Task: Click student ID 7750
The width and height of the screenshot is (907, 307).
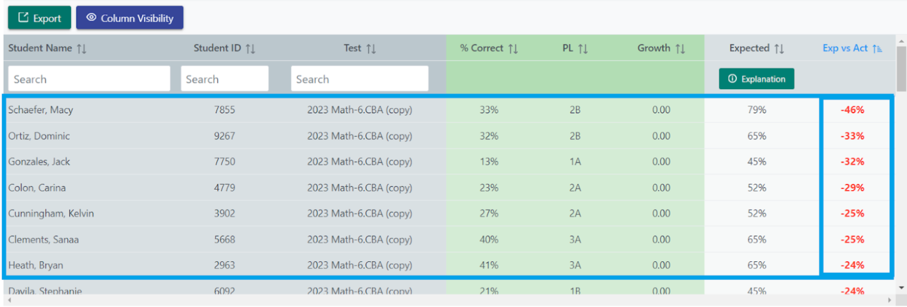Action: (x=224, y=162)
